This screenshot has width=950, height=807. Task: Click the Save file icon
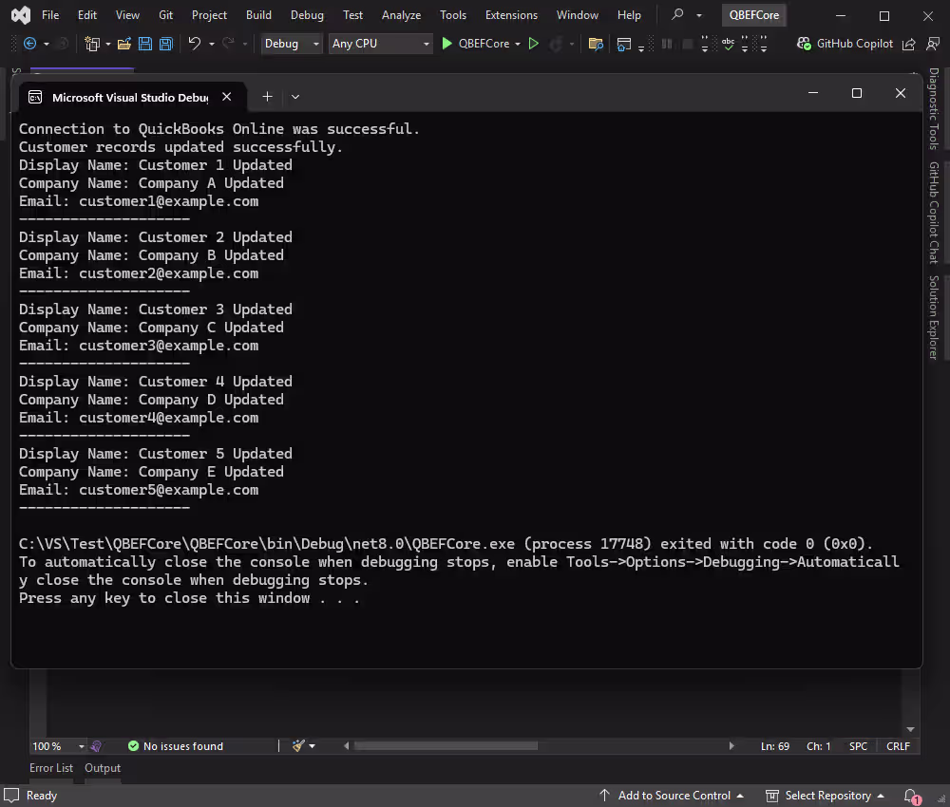coord(145,44)
